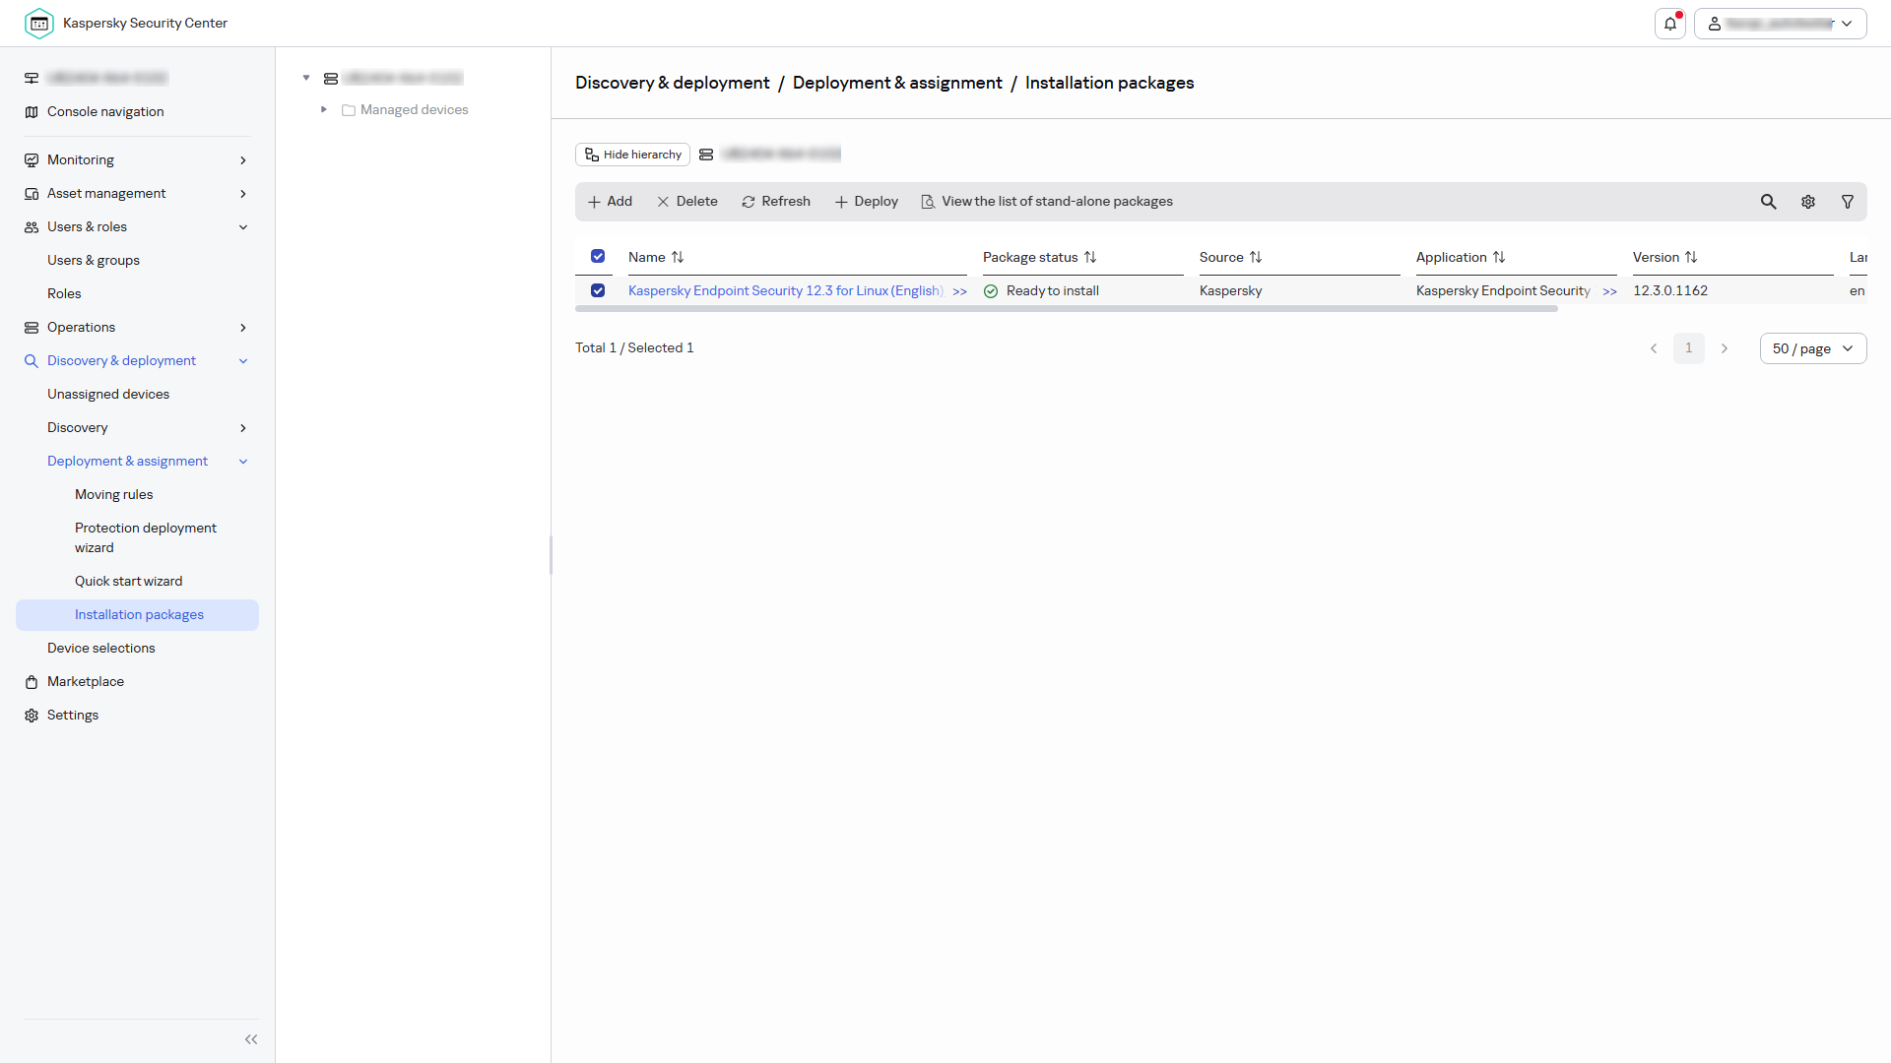
Task: Open the 50 / page dropdown
Action: pyautogui.click(x=1813, y=348)
